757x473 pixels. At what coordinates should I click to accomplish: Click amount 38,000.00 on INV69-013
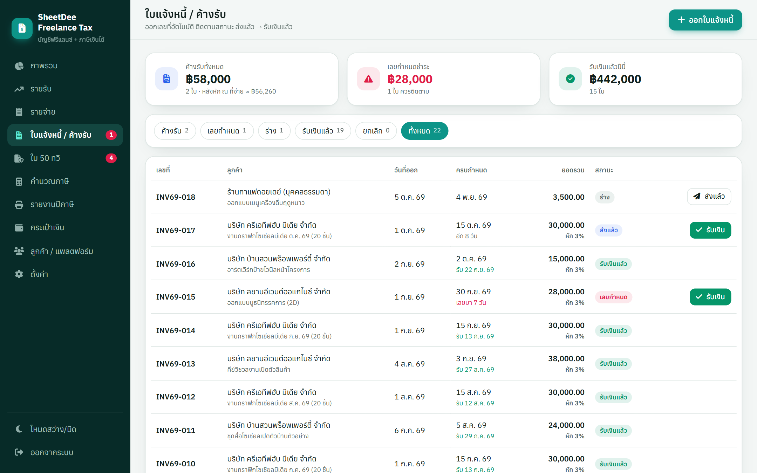[x=566, y=359]
